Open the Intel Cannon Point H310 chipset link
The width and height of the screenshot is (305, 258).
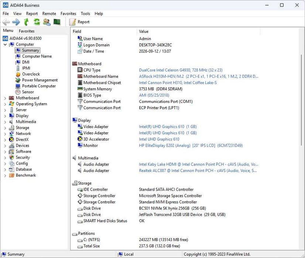[178, 83]
